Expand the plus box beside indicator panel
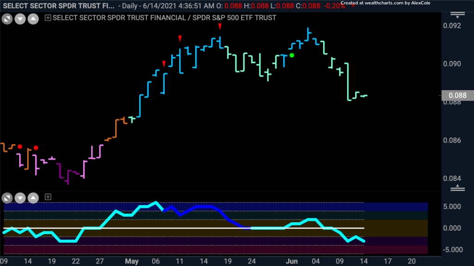The width and height of the screenshot is (474, 266). coord(48,197)
